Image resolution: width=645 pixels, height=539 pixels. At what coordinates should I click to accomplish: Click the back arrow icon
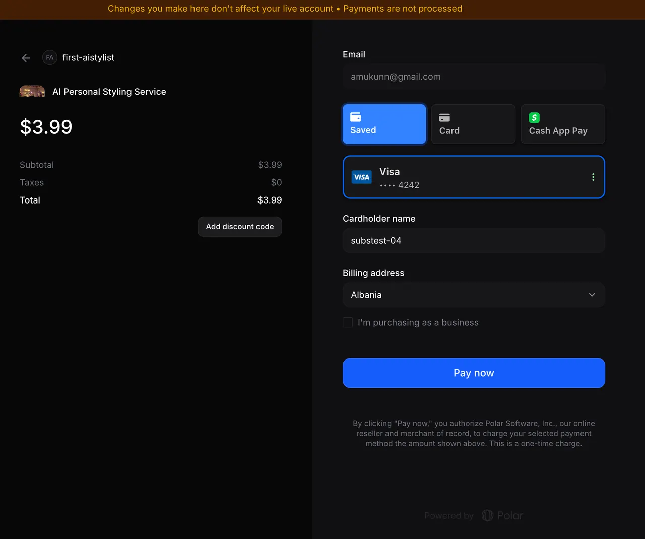(26, 58)
